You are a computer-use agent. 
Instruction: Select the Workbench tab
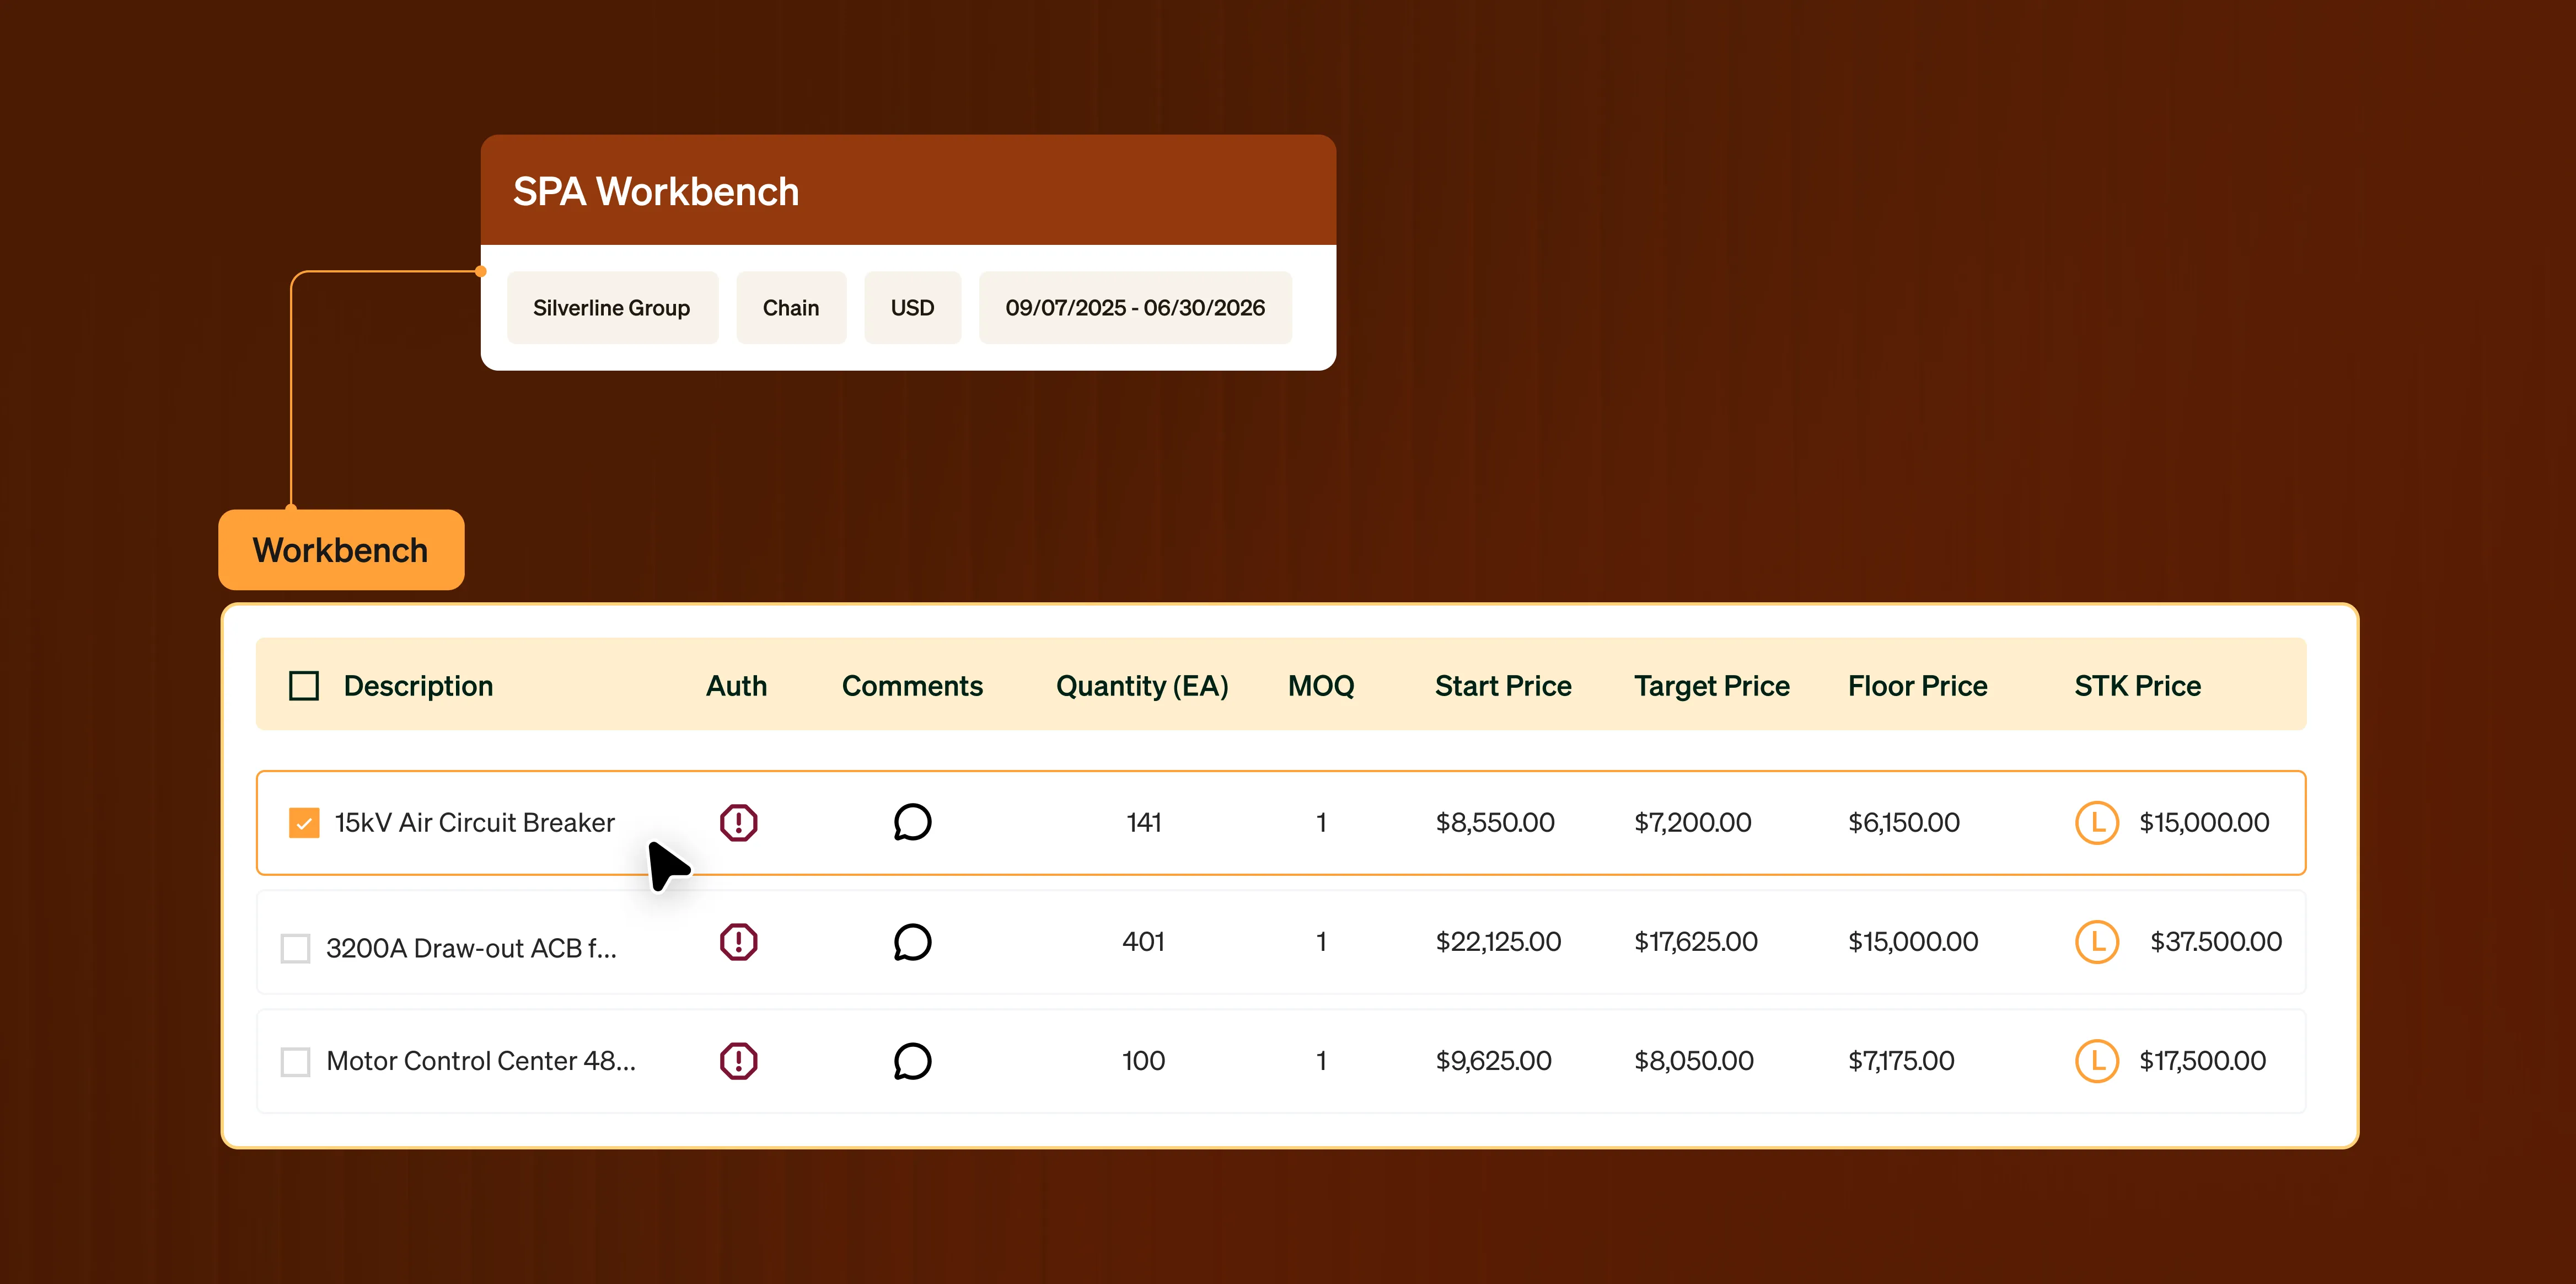coord(341,550)
